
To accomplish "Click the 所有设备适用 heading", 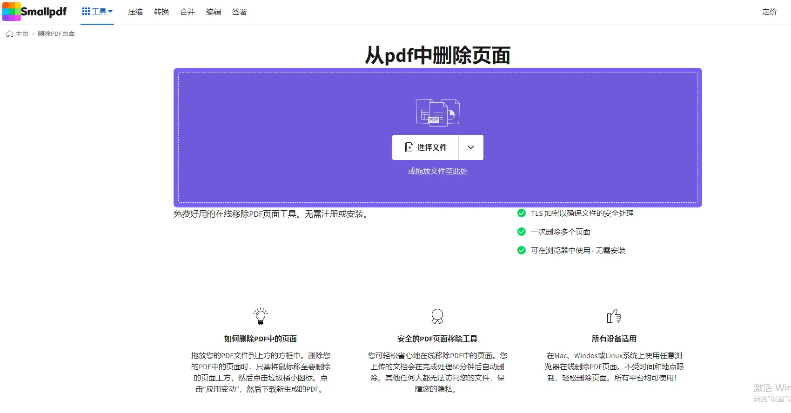I will point(614,339).
